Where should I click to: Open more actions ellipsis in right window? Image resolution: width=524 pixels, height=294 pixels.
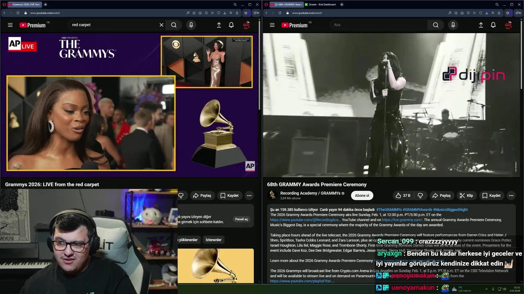[x=511, y=196]
